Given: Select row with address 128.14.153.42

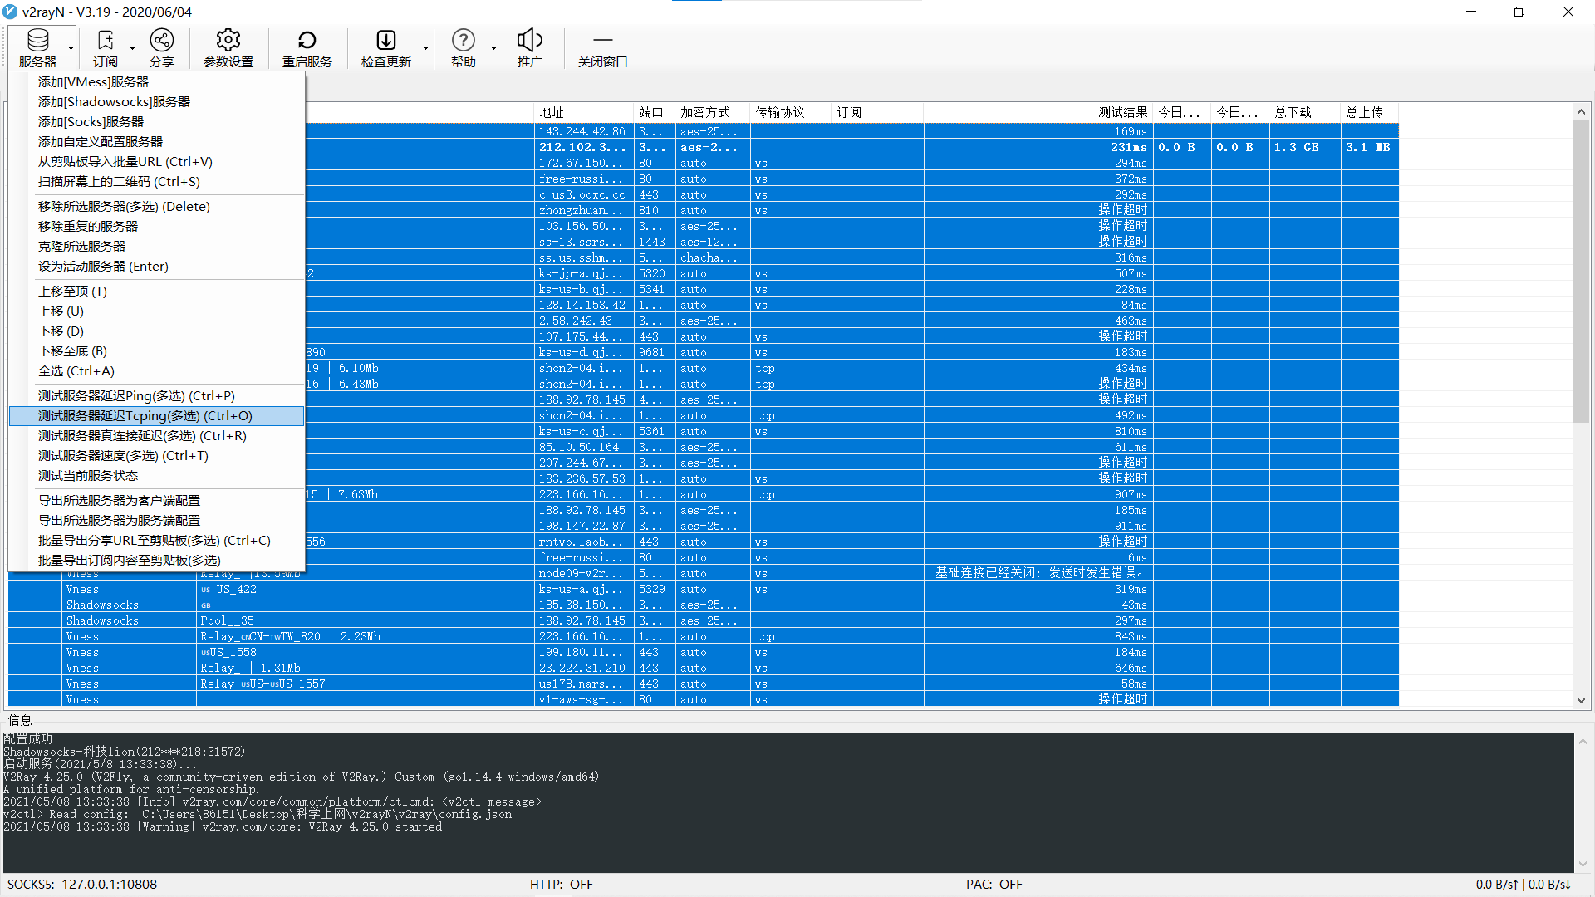Looking at the screenshot, I should [703, 305].
